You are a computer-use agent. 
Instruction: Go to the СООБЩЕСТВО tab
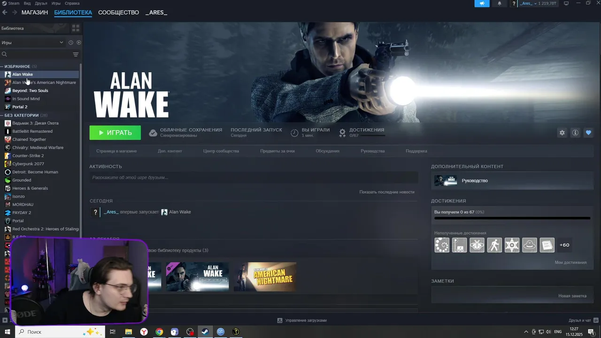[x=118, y=12]
